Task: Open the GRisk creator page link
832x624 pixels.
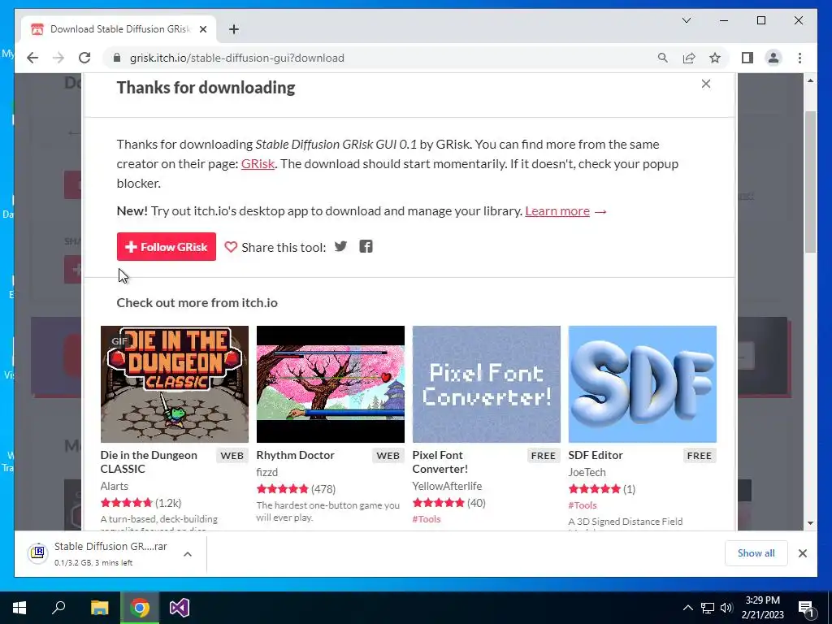Action: pyautogui.click(x=258, y=164)
